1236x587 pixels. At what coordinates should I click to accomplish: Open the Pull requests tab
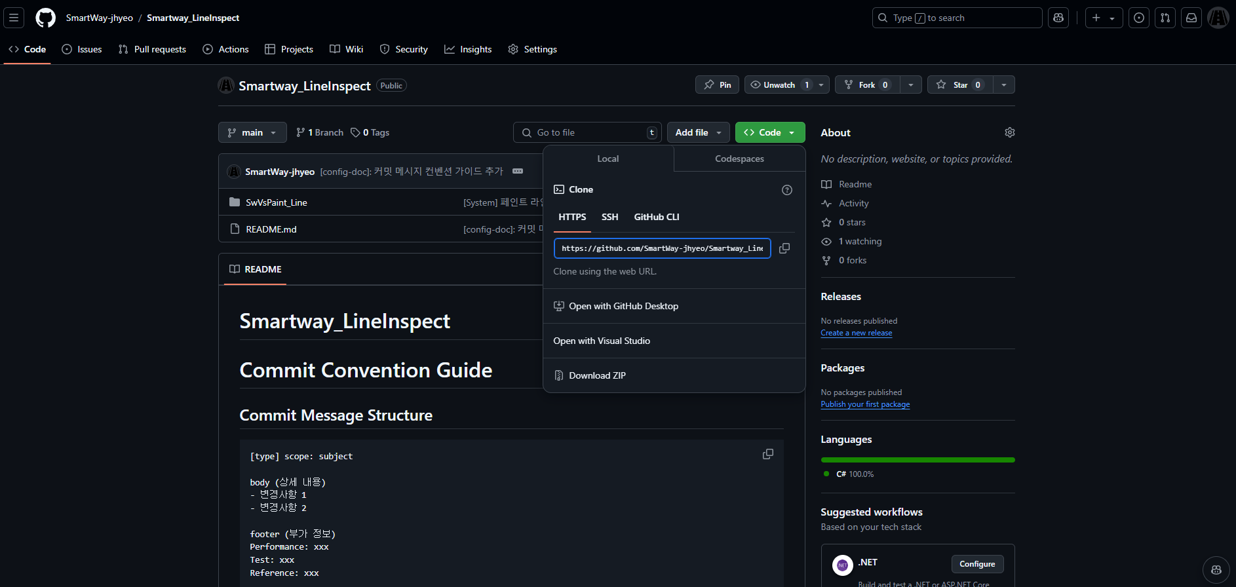point(152,49)
